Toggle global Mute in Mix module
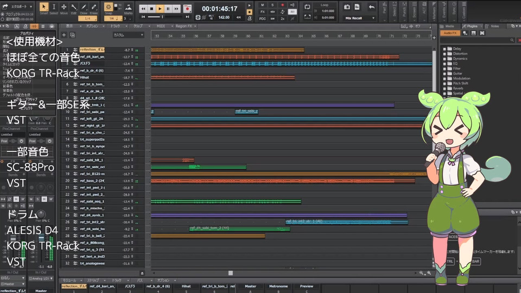The width and height of the screenshot is (521, 293). (263, 5)
